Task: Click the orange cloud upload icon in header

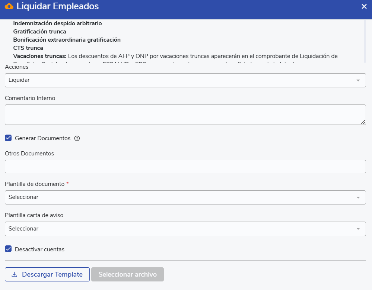Action: (9, 6)
